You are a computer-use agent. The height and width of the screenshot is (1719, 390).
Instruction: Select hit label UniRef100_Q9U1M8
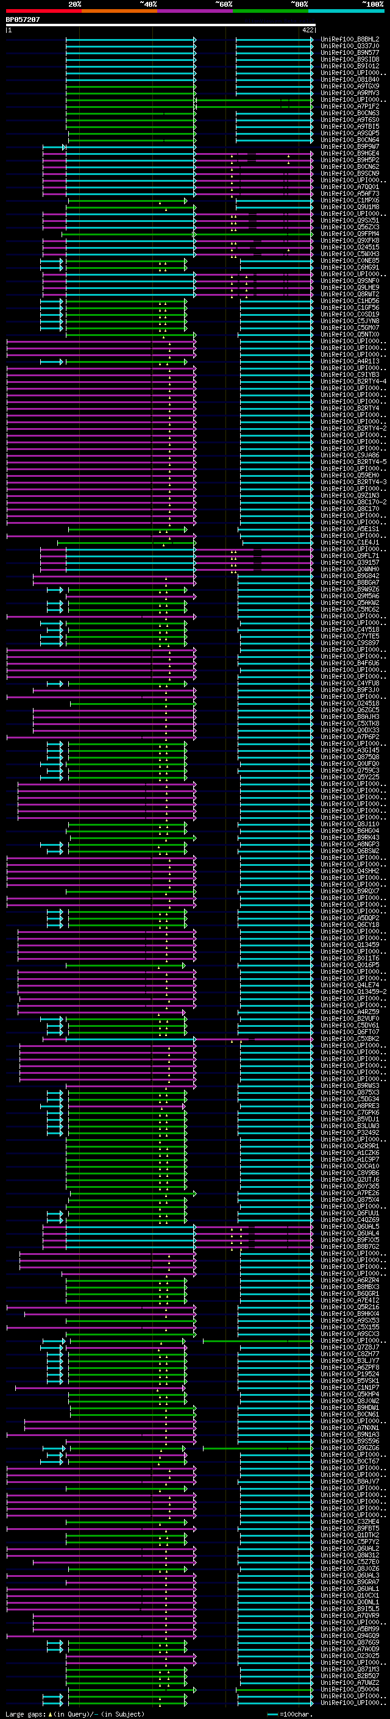(350, 207)
